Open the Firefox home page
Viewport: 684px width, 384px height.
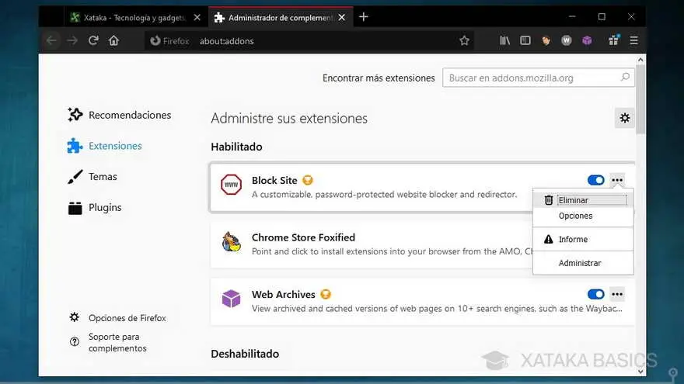pyautogui.click(x=113, y=41)
